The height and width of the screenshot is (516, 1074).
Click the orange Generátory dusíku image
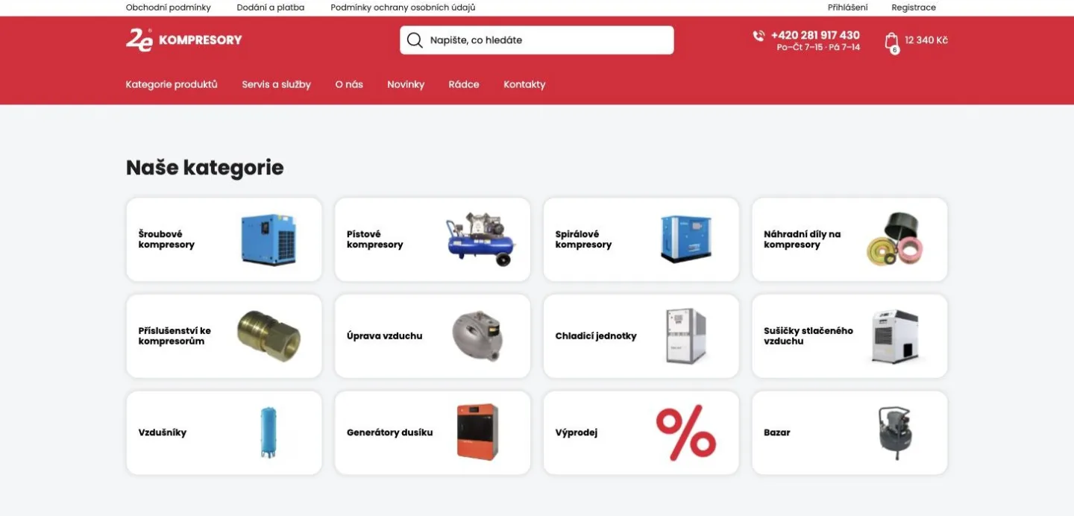(x=477, y=432)
